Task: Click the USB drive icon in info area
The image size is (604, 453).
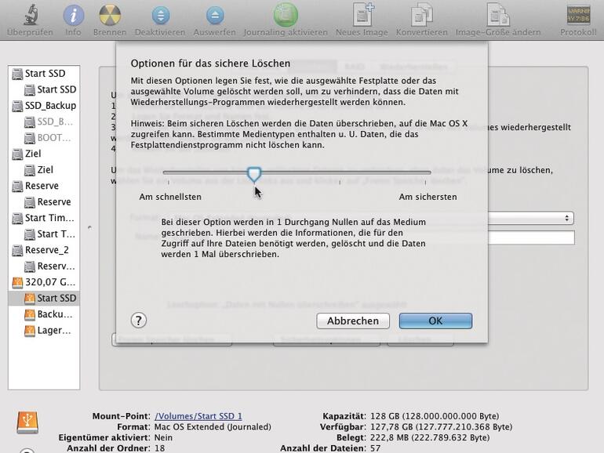Action: (x=27, y=422)
